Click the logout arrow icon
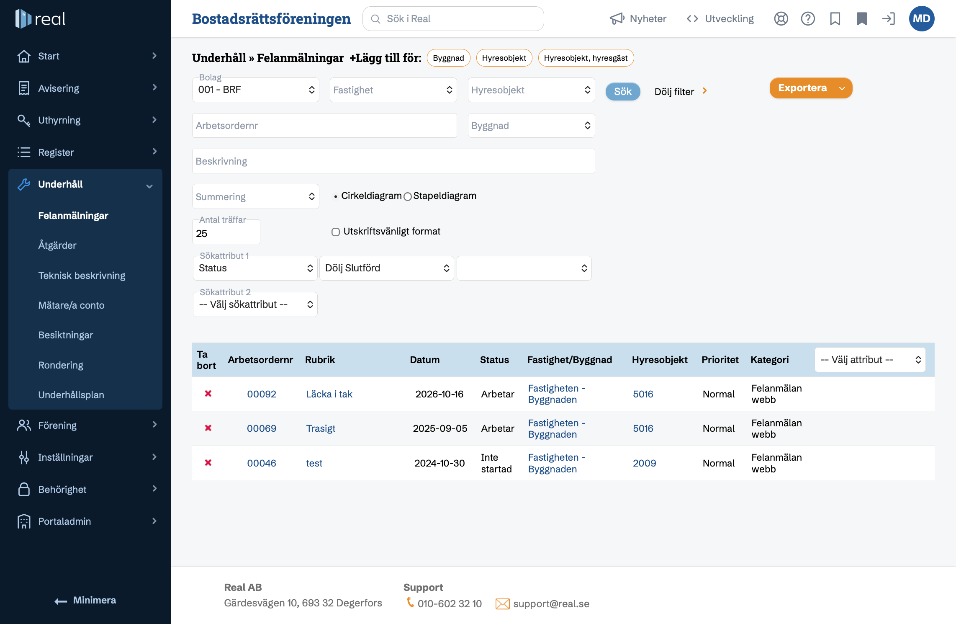 (888, 19)
